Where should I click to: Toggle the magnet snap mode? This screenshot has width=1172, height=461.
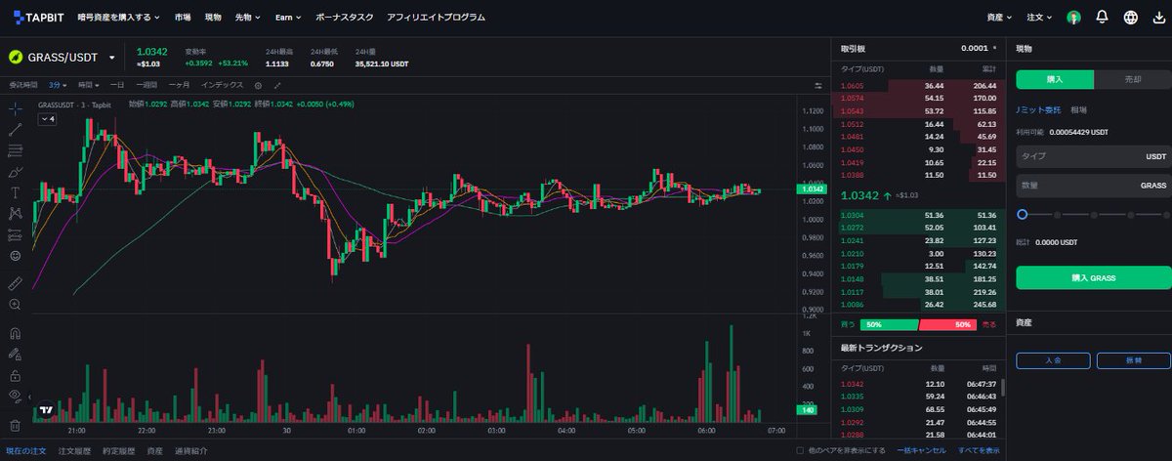(x=15, y=332)
